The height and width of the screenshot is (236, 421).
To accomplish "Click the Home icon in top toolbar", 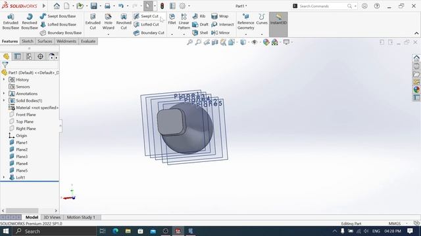I will click(57, 6).
